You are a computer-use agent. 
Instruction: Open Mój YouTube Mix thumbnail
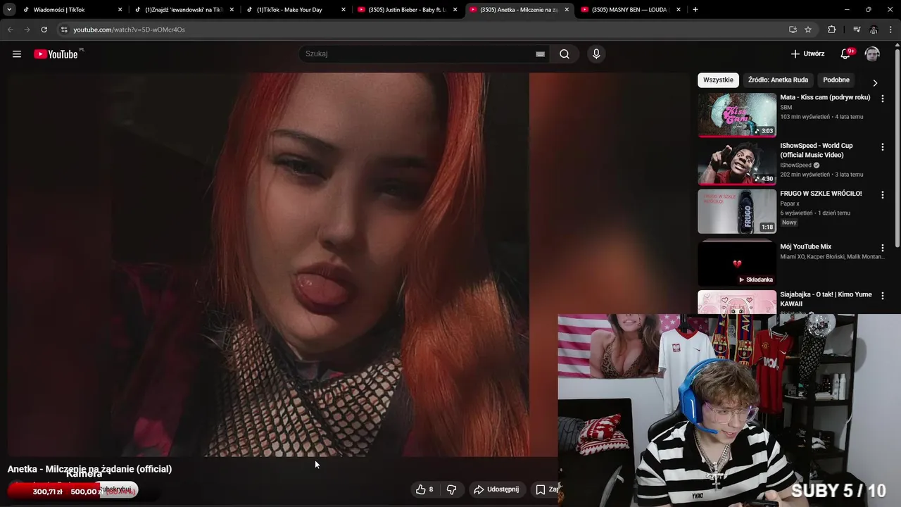pyautogui.click(x=737, y=263)
